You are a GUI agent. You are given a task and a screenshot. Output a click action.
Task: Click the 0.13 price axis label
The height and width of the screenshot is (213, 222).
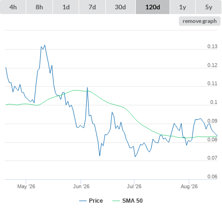click(x=212, y=46)
